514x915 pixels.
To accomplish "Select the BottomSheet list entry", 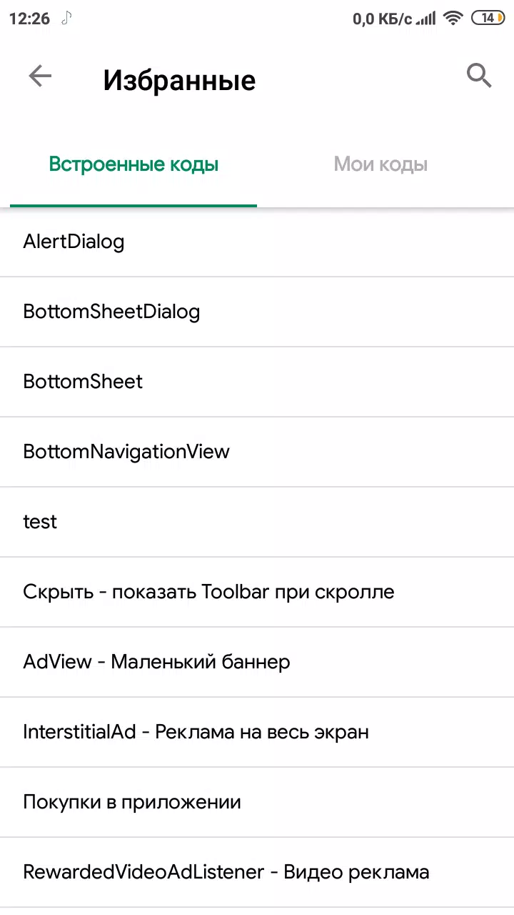I will tap(257, 382).
